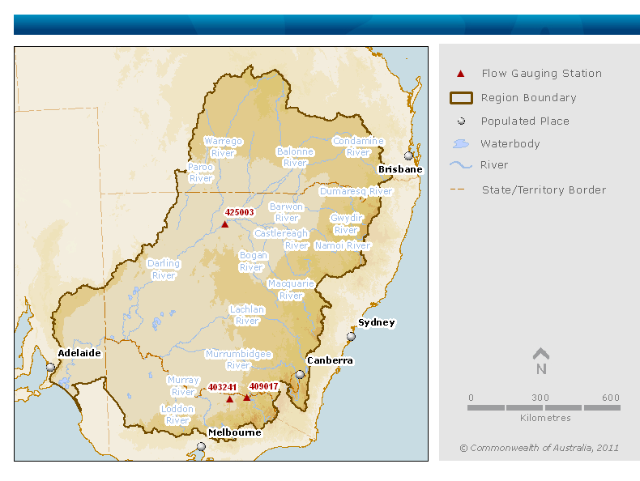Click the north arrow compass icon
Screen dimensions: 640x481
coord(541,361)
